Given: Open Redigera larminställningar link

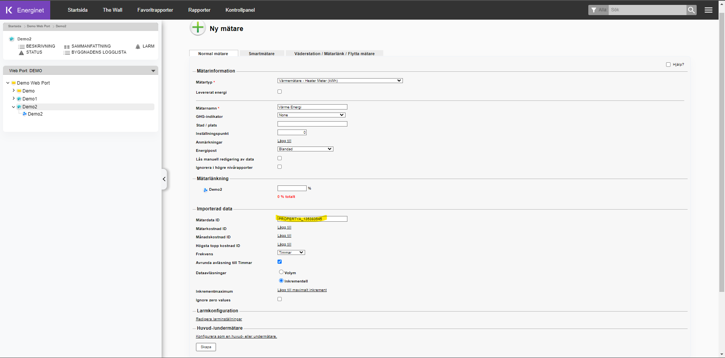Looking at the screenshot, I should pyautogui.click(x=219, y=319).
